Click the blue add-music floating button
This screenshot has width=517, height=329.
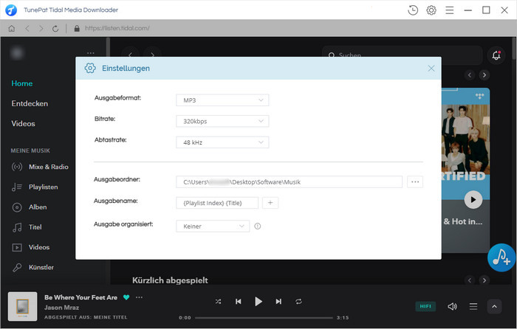tap(501, 257)
